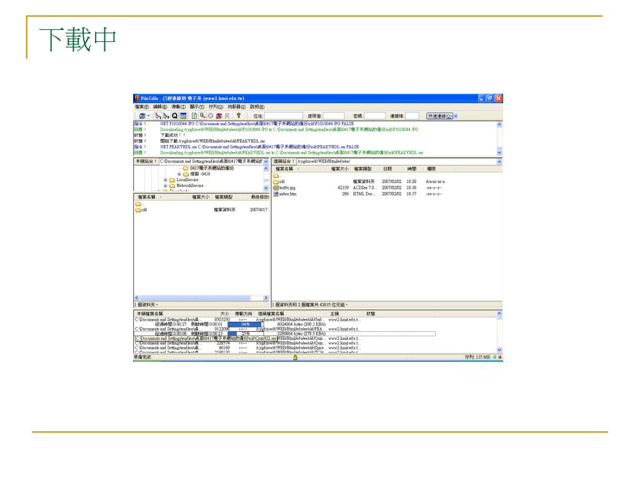Click the padlock icon in status bar
The height and width of the screenshot is (480, 640).
pos(295,357)
